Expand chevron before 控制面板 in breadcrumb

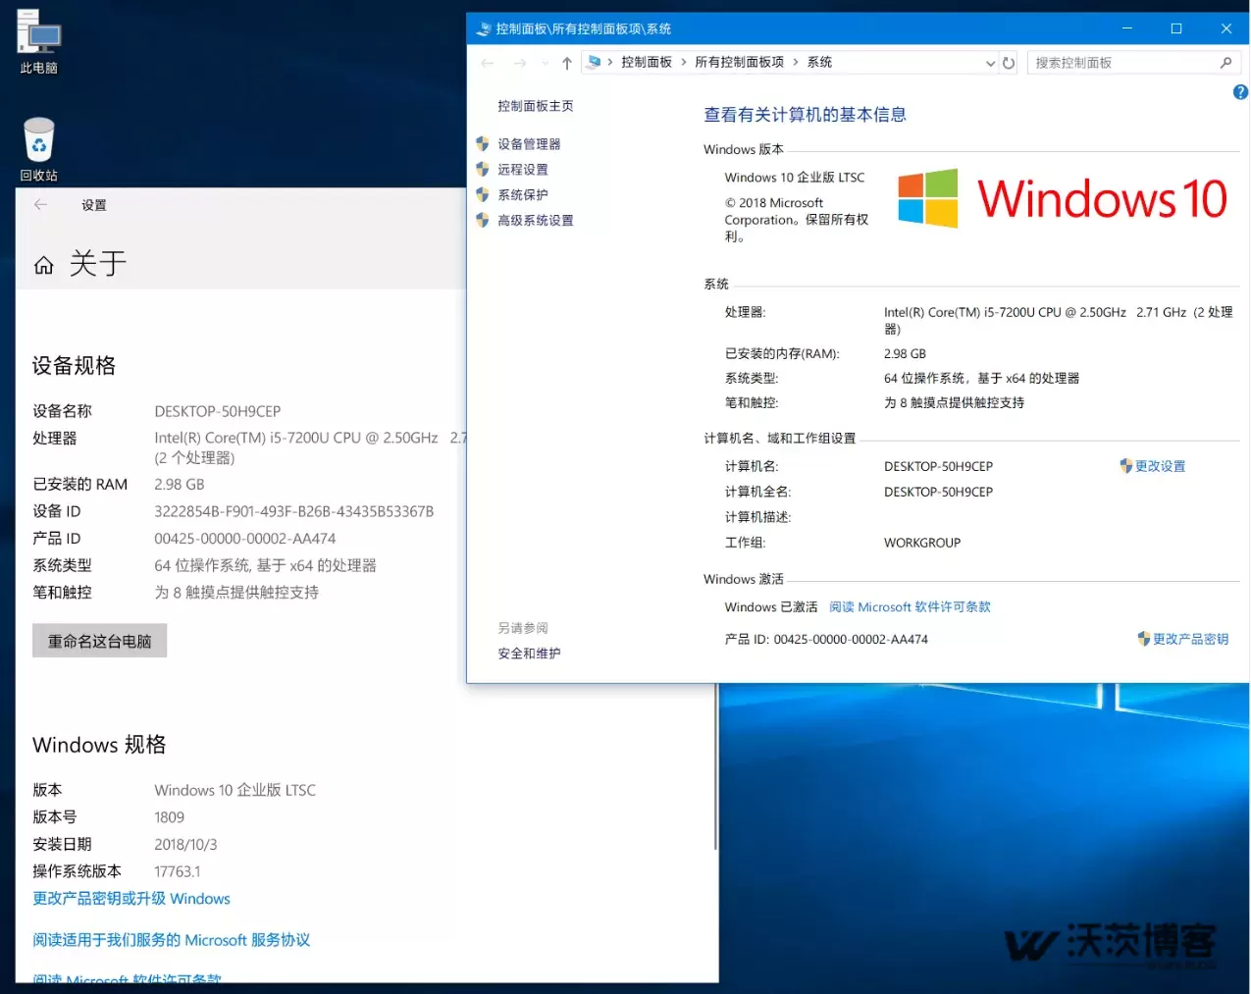coord(610,62)
